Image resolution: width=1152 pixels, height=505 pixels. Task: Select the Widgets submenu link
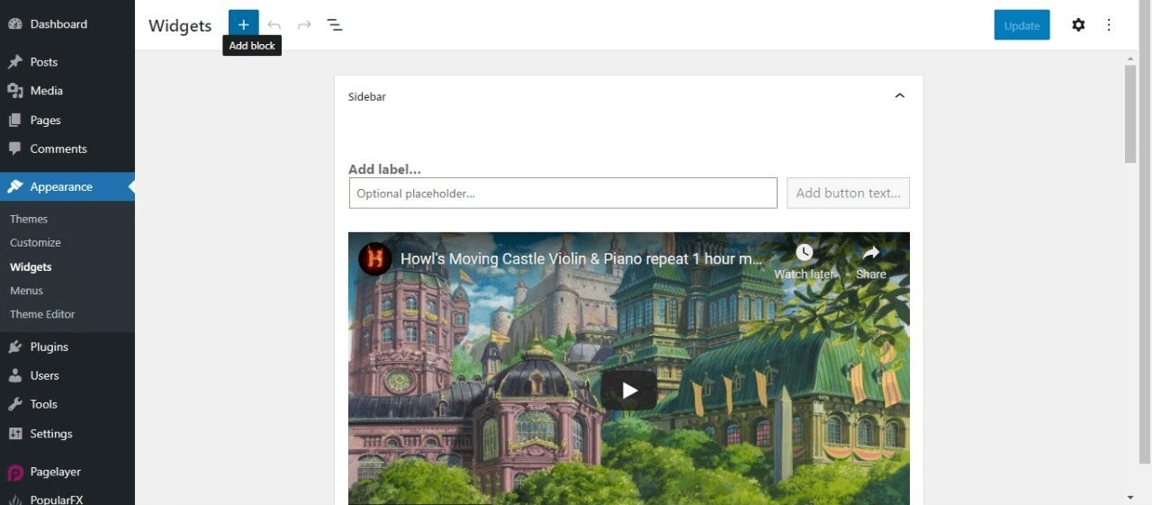(x=31, y=267)
